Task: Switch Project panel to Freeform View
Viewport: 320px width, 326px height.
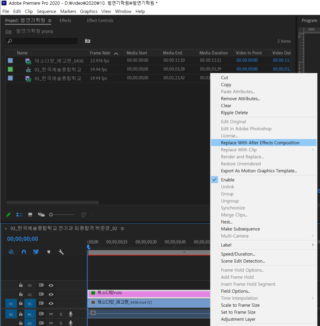Action: point(41,215)
